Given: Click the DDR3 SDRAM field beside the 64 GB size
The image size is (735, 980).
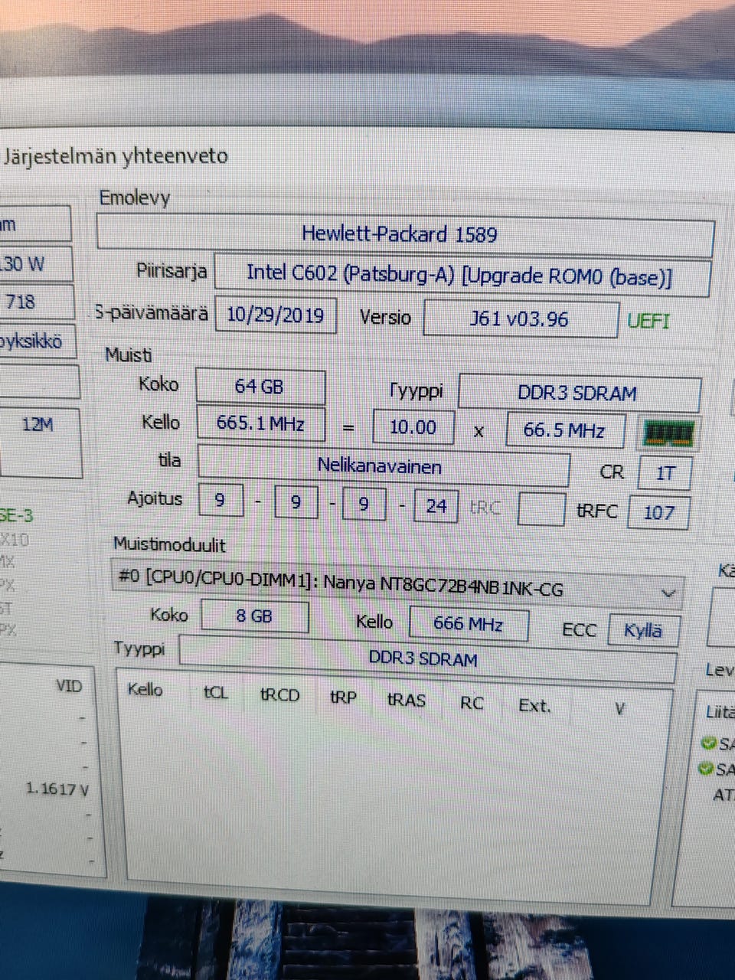Looking at the screenshot, I should [578, 393].
